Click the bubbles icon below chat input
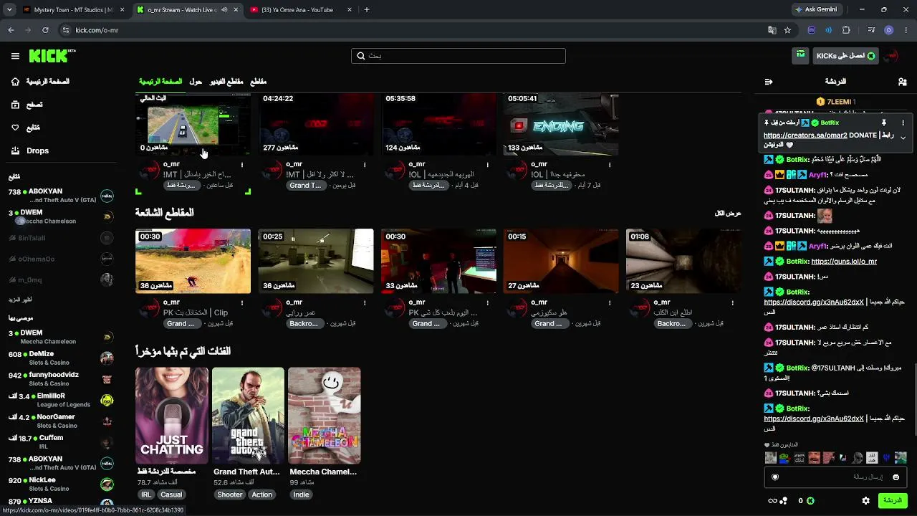Screen dimensions: 917x516 point(784,501)
